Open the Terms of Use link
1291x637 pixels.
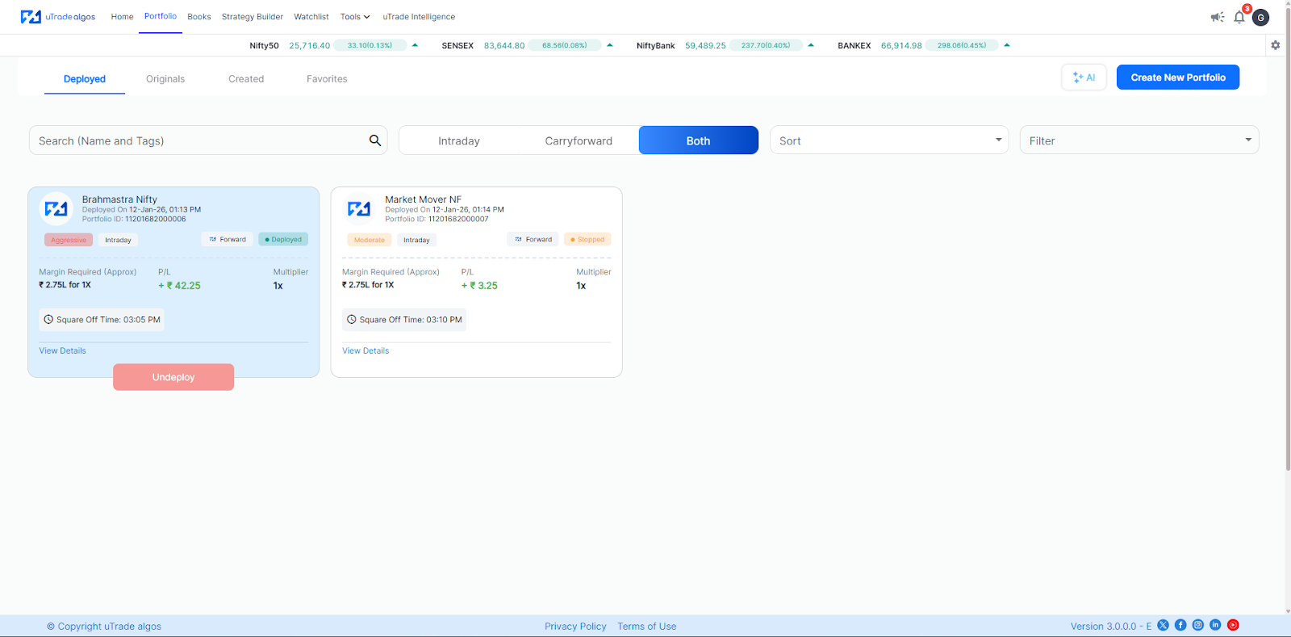tap(647, 627)
